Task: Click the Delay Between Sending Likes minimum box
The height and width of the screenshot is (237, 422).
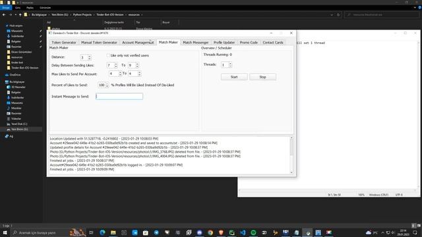Action: pyautogui.click(x=110, y=65)
